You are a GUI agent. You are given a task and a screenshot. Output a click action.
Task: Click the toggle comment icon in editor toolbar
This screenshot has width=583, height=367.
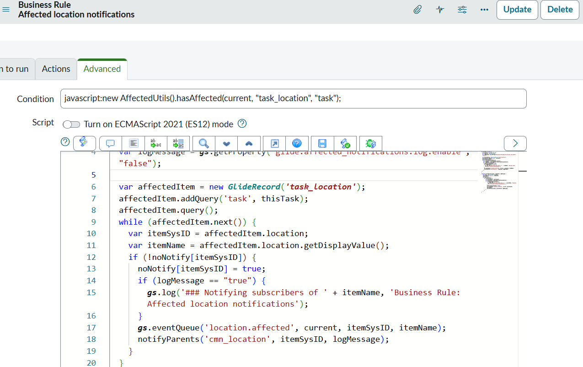[110, 143]
